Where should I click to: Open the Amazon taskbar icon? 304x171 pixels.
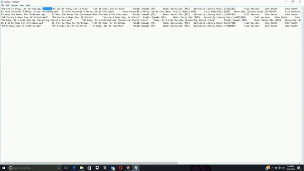coord(105,168)
